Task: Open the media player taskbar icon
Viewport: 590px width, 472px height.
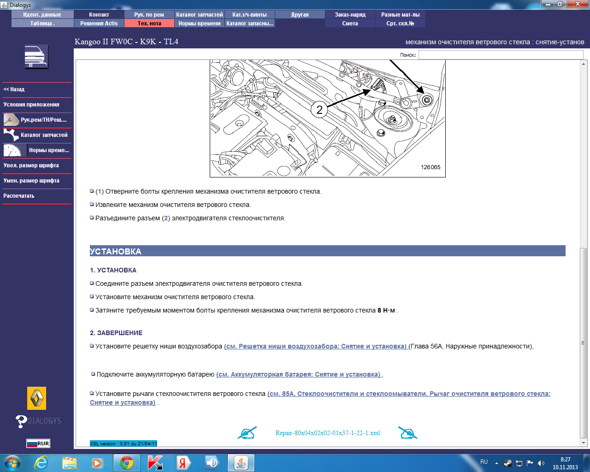Action: pyautogui.click(x=98, y=463)
